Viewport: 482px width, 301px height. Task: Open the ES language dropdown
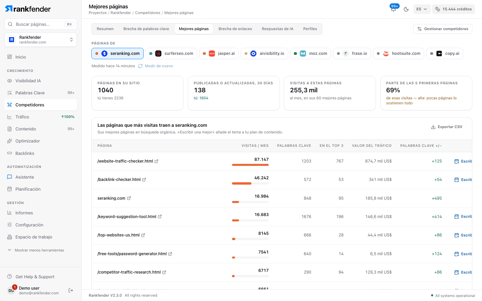coord(421,9)
